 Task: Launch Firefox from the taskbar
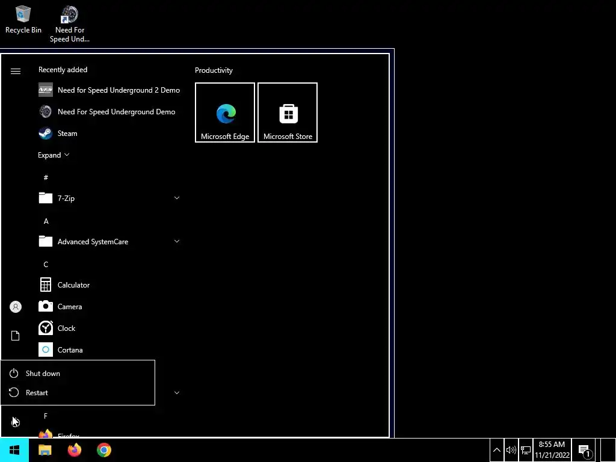74,450
